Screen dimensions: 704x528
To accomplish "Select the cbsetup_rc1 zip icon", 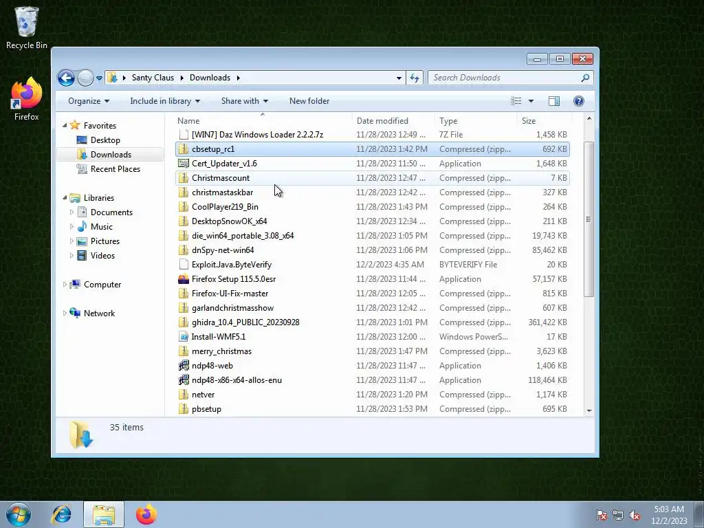I will (x=183, y=149).
